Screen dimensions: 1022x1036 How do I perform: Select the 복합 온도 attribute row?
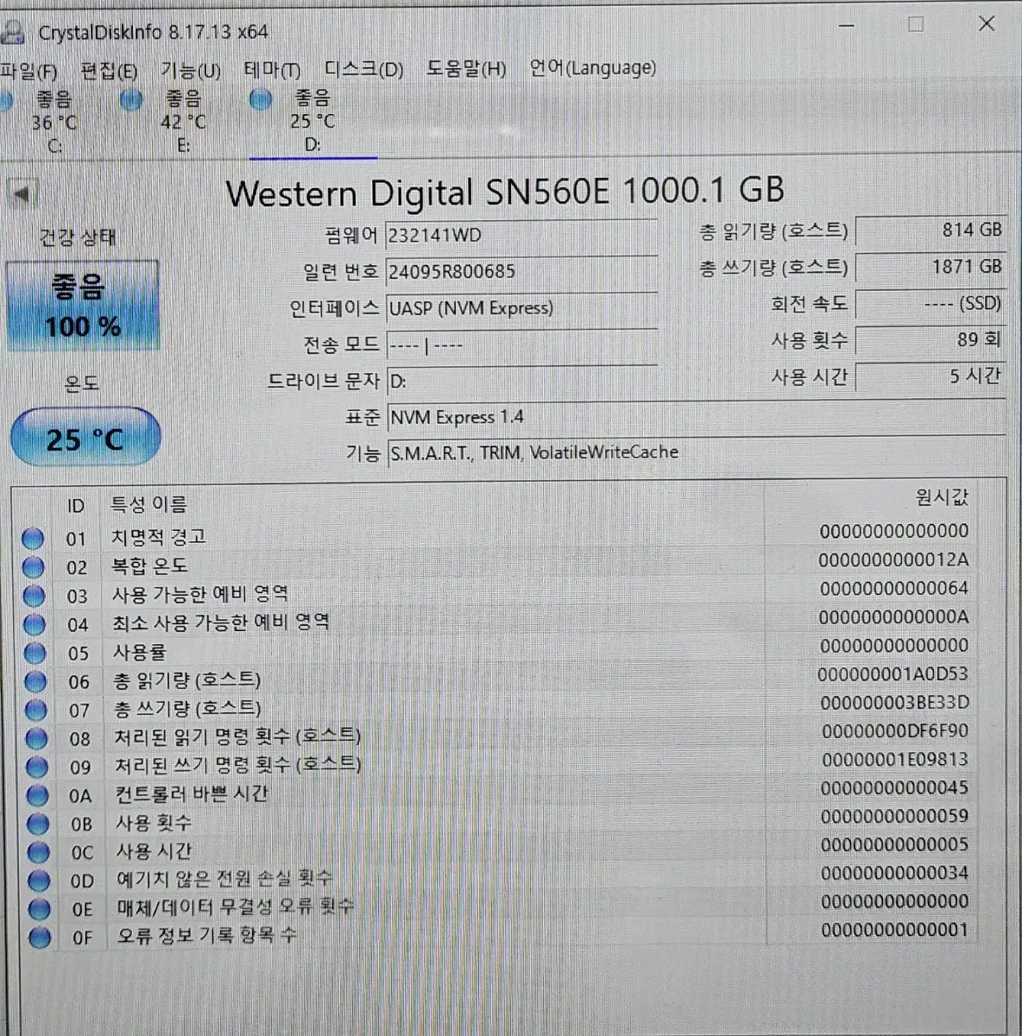pyautogui.click(x=496, y=565)
